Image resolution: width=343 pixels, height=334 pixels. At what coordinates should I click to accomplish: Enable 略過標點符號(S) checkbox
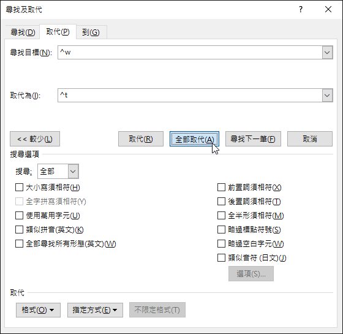(221, 230)
